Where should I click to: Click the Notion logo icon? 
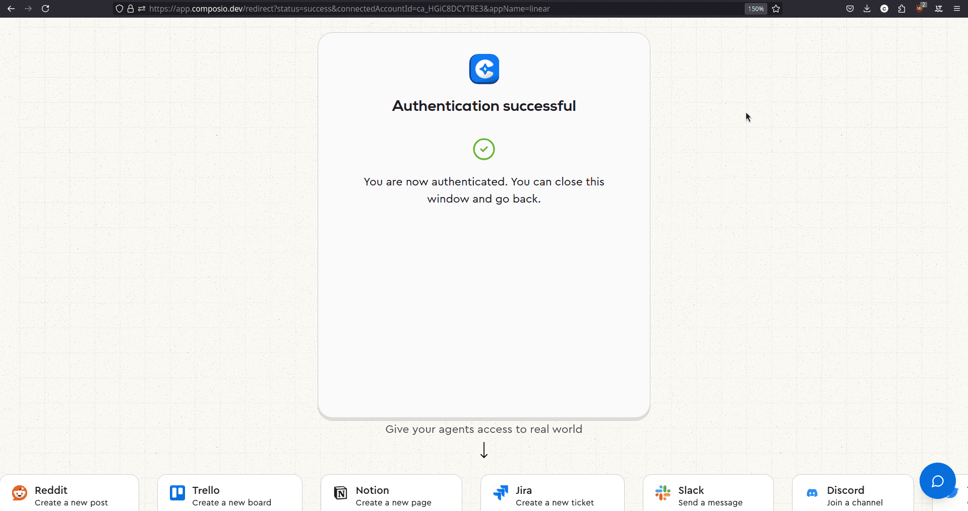pos(341,493)
